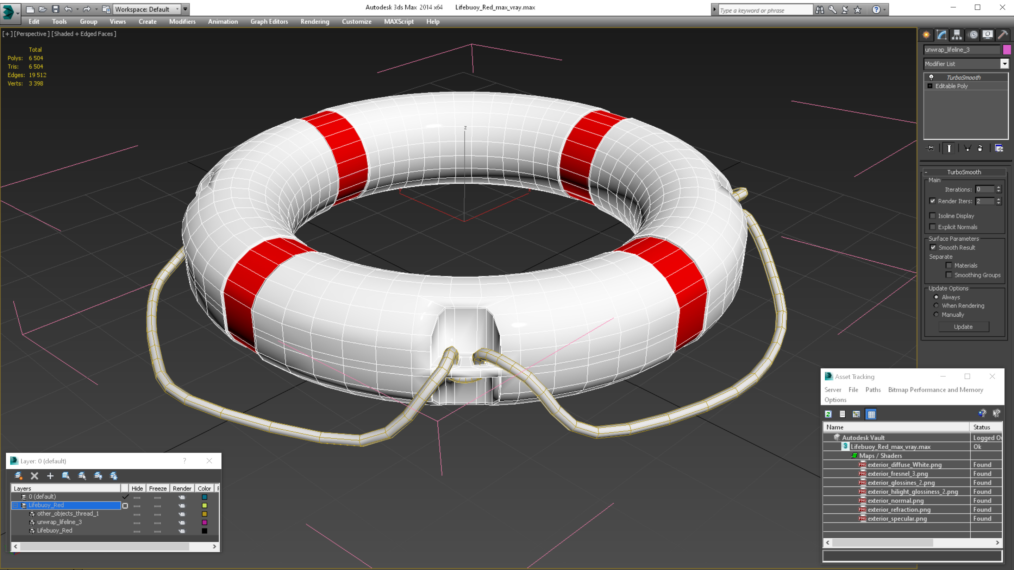
Task: Click the Perspective viewport label
Action: pyautogui.click(x=32, y=34)
